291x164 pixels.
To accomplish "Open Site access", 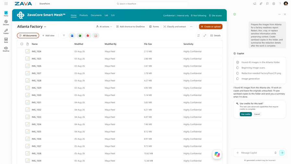I will (215, 16).
